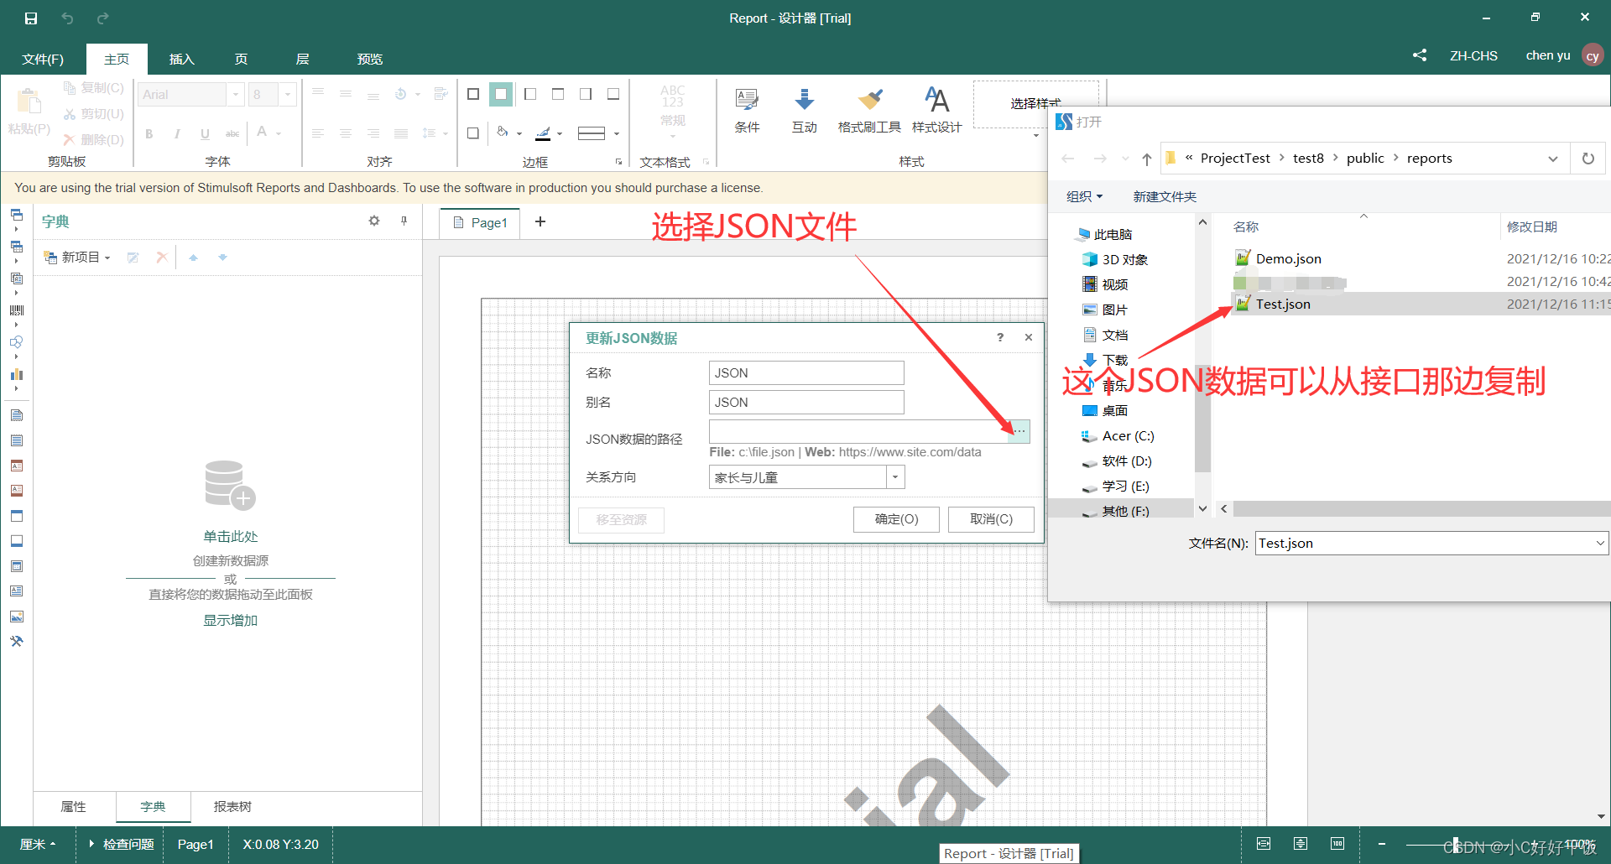Image resolution: width=1611 pixels, height=864 pixels.
Task: Toggle the top border button
Action: [x=558, y=94]
